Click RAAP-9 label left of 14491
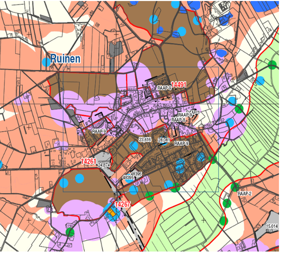Viewport: 281px width, 254px height. pos(164,88)
